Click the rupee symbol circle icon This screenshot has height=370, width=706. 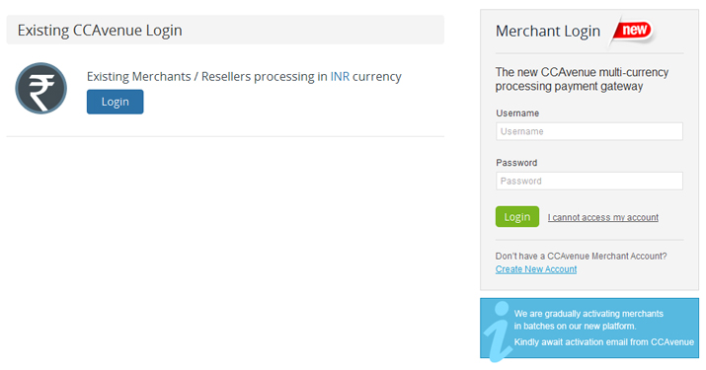40,88
